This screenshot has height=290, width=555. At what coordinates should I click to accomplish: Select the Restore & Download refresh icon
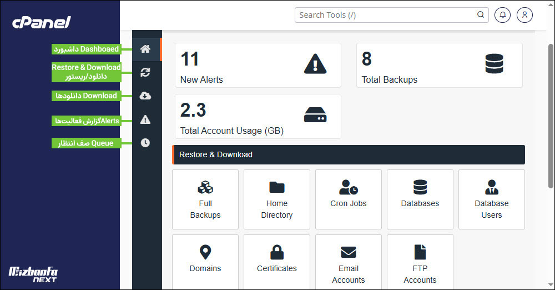(145, 72)
